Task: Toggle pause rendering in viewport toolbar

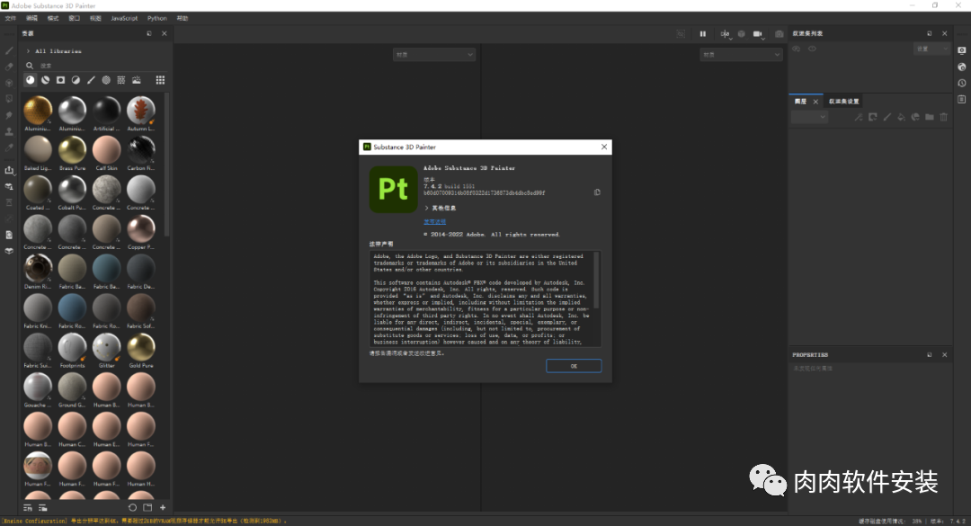Action: tap(703, 34)
